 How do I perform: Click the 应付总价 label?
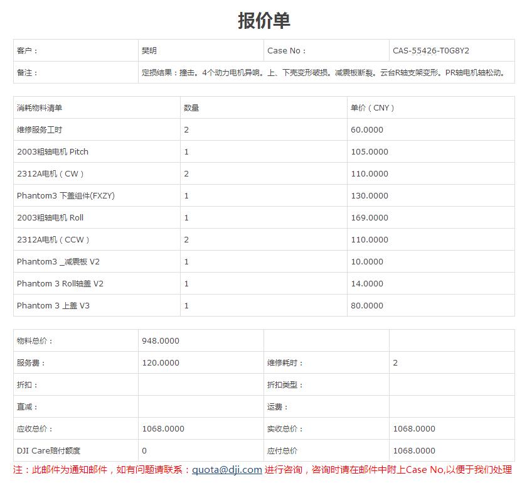tap(282, 451)
